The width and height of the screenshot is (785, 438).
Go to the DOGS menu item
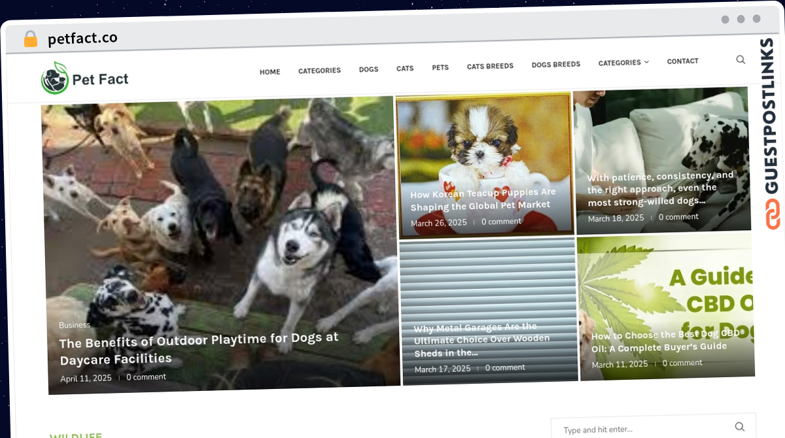point(368,69)
